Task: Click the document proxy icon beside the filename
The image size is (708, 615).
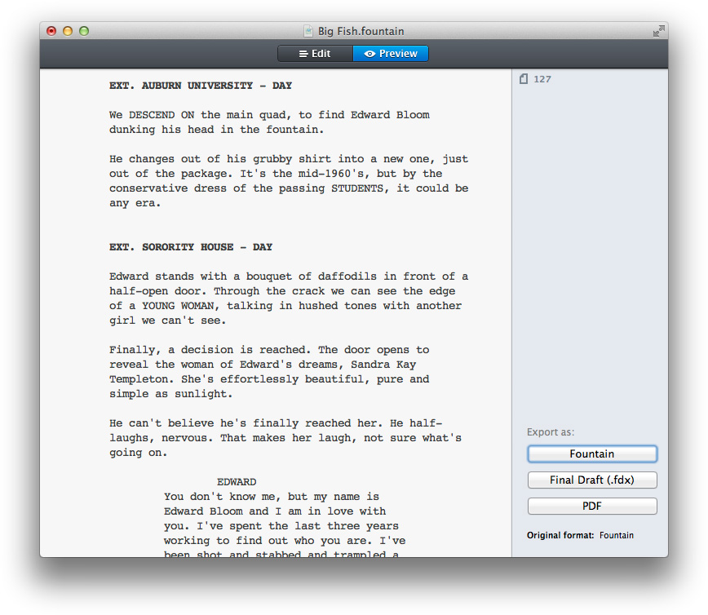Action: tap(308, 30)
